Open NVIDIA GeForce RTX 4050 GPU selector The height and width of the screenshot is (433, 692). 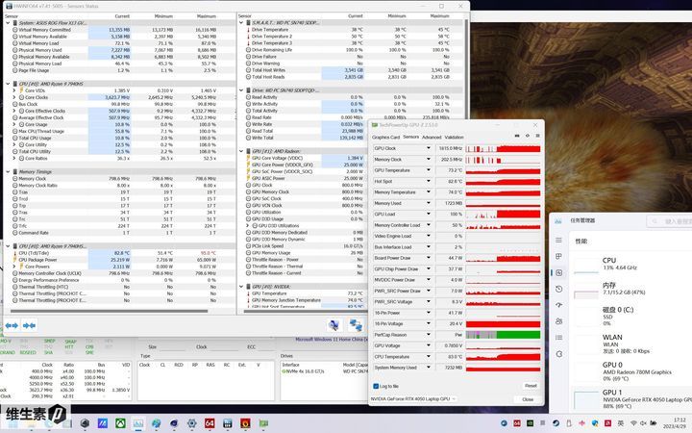pyautogui.click(x=412, y=399)
